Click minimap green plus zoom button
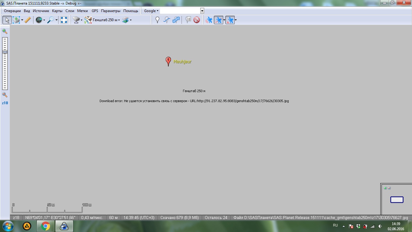Viewport: 412px width, 232px height. click(x=385, y=188)
